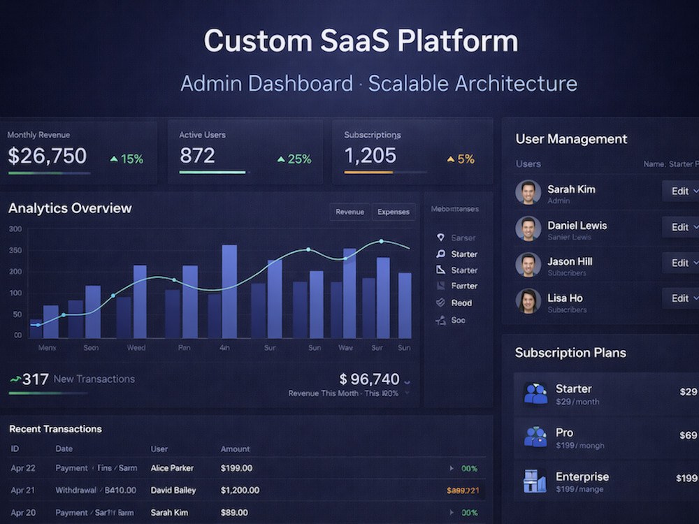Viewport: 699px width, 524px height.
Task: Click the Apr 22 date cell
Action: tap(23, 468)
